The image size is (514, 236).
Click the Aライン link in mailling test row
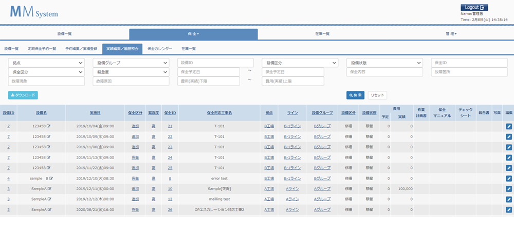tap(292, 200)
